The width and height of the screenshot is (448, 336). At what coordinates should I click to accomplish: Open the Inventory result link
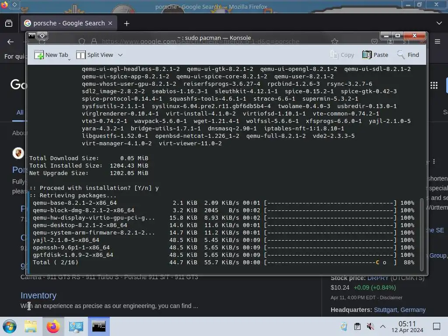[x=38, y=295]
